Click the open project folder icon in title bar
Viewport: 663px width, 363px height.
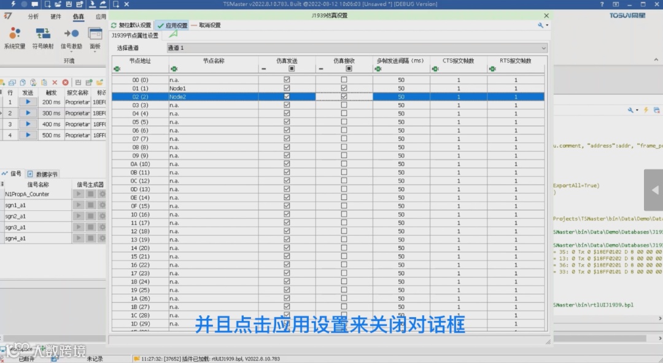click(x=58, y=4)
